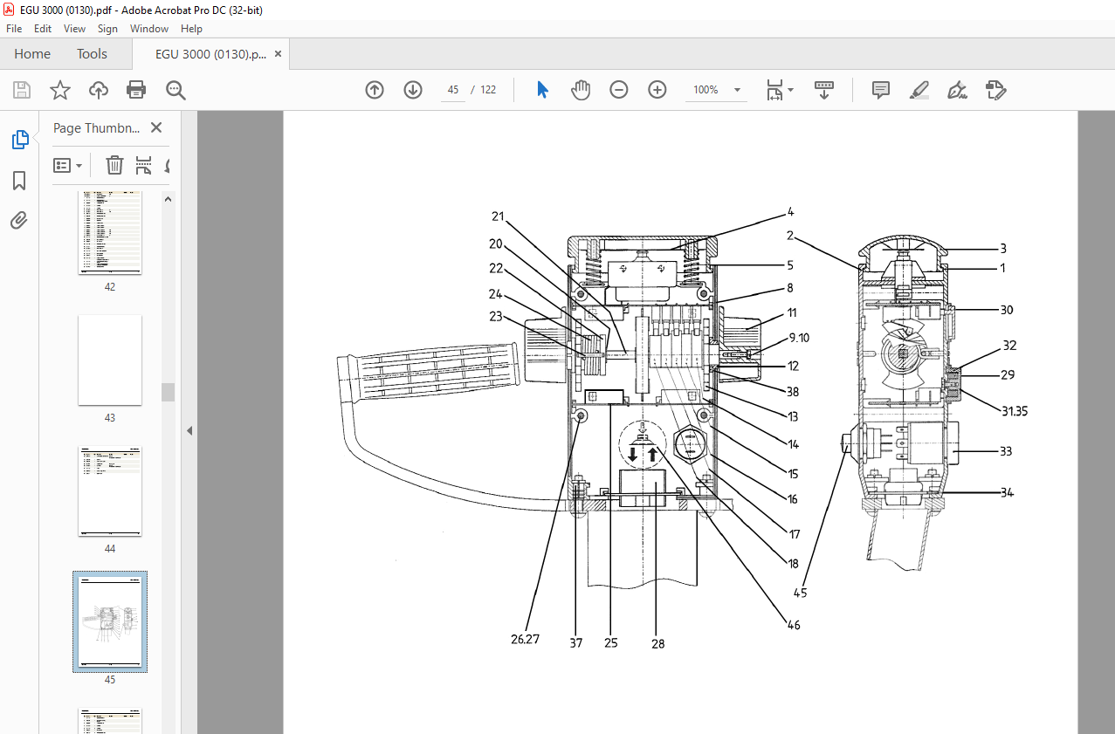This screenshot has width=1115, height=734.
Task: Open the Help menu
Action: [x=191, y=29]
